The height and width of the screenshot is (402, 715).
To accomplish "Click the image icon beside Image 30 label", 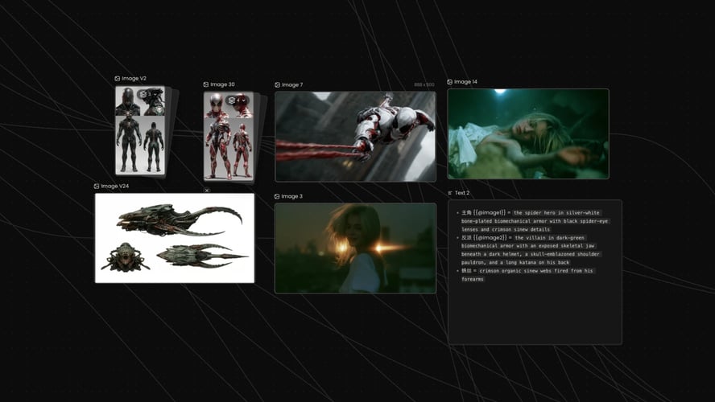I will point(205,84).
